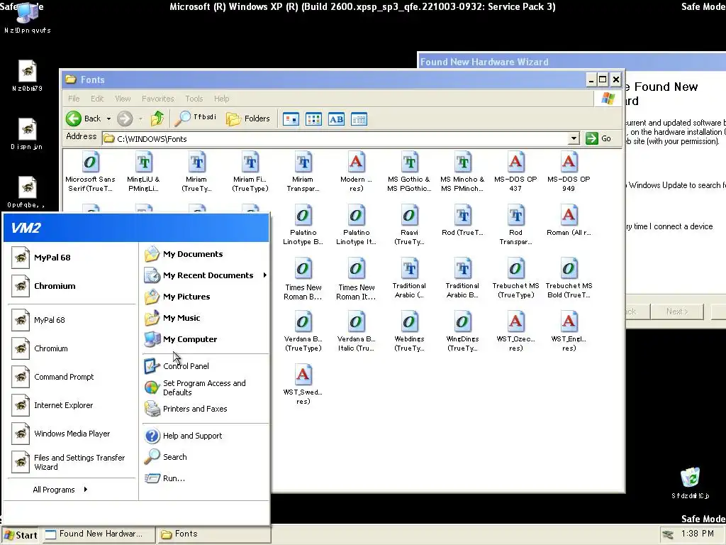Open the Edit menu in Fonts window
726x545 pixels.
97,98
